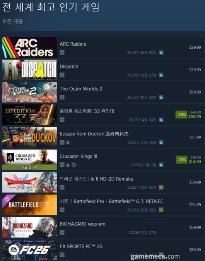This screenshot has height=261, width=205.
Task: Click the EA SPORTS FC 26 title
Action: [81, 246]
